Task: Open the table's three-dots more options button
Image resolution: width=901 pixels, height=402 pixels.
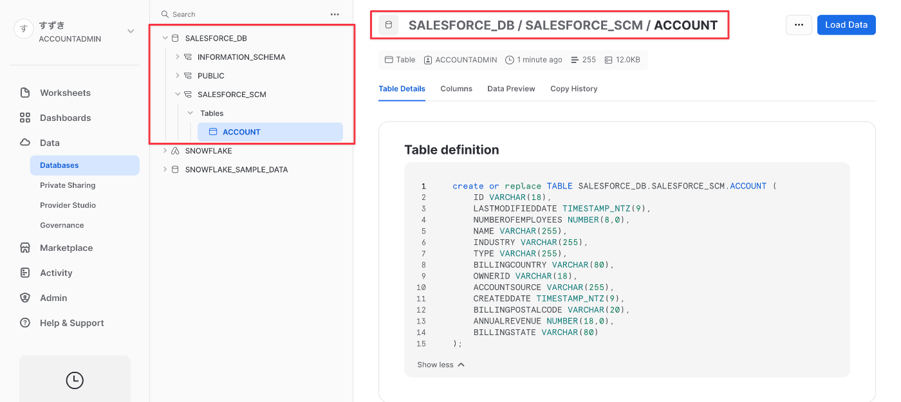Action: coord(799,25)
